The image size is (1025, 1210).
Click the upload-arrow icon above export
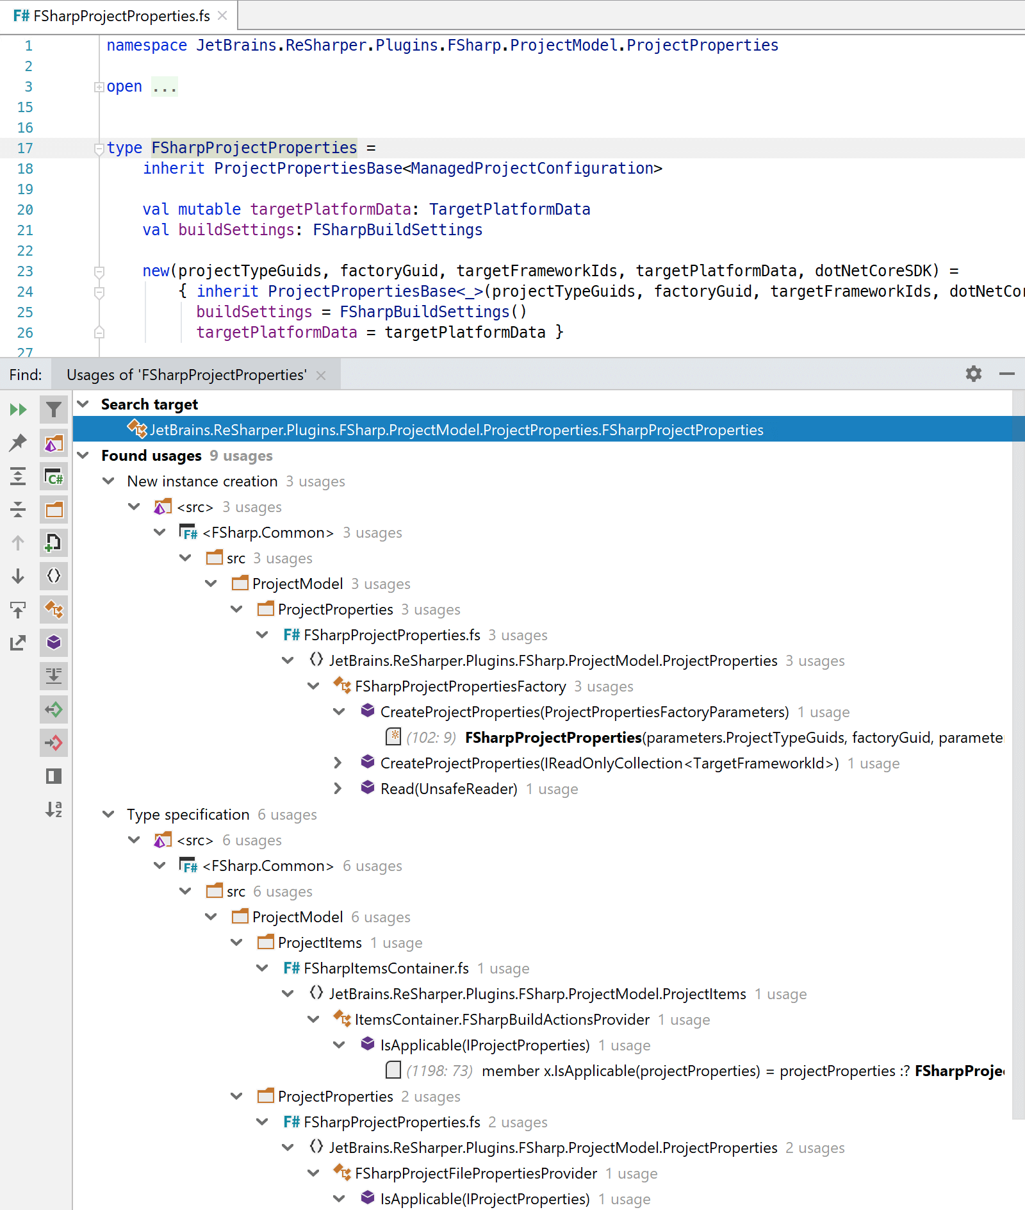coord(18,609)
